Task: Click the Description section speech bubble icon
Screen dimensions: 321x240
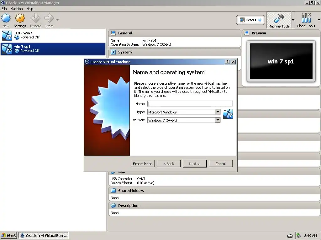Action: point(113,206)
